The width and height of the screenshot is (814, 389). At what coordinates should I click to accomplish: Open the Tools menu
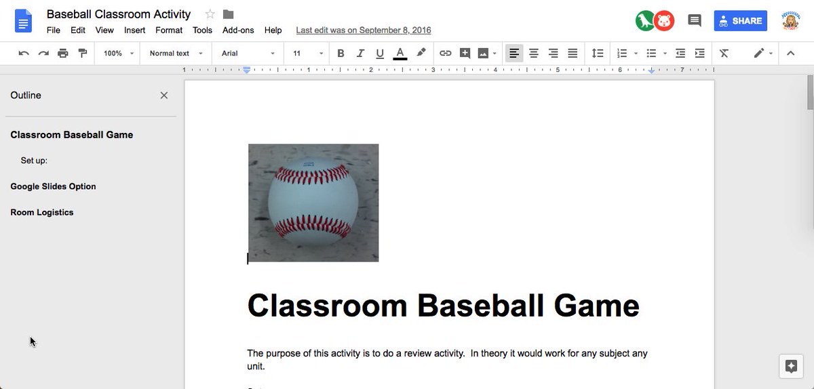(202, 30)
